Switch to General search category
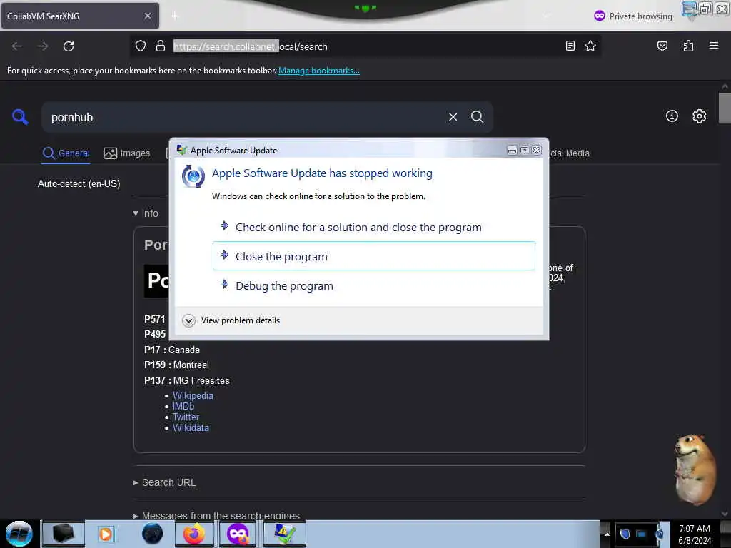Image resolution: width=731 pixels, height=548 pixels. 66,153
